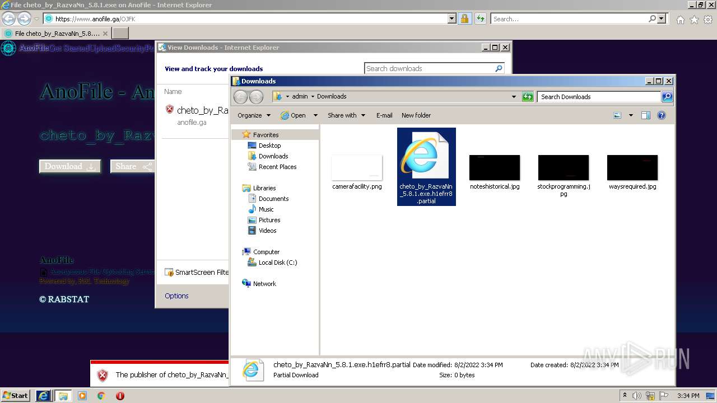Viewport: 717px width, 403px height.
Task: Click the Share button on AnoFile page
Action: 132,166
